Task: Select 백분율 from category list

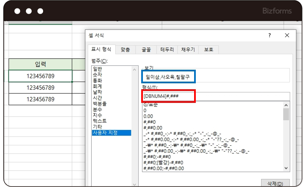Action: tap(100, 104)
